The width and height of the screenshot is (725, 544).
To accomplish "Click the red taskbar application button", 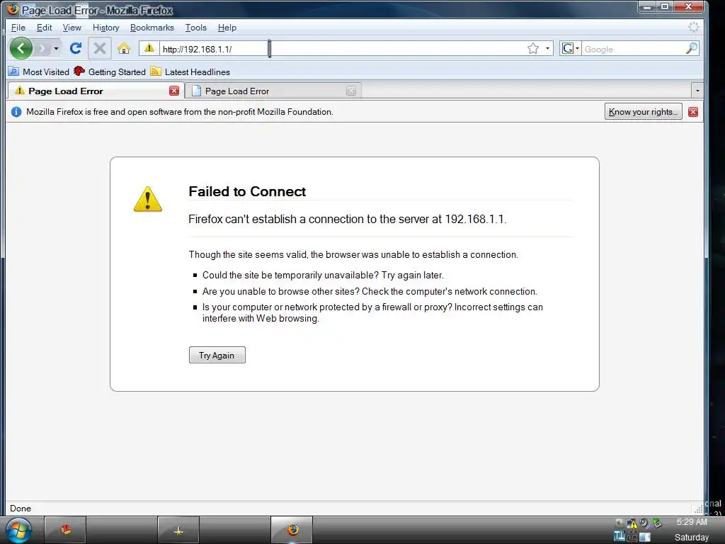I will pos(65,531).
